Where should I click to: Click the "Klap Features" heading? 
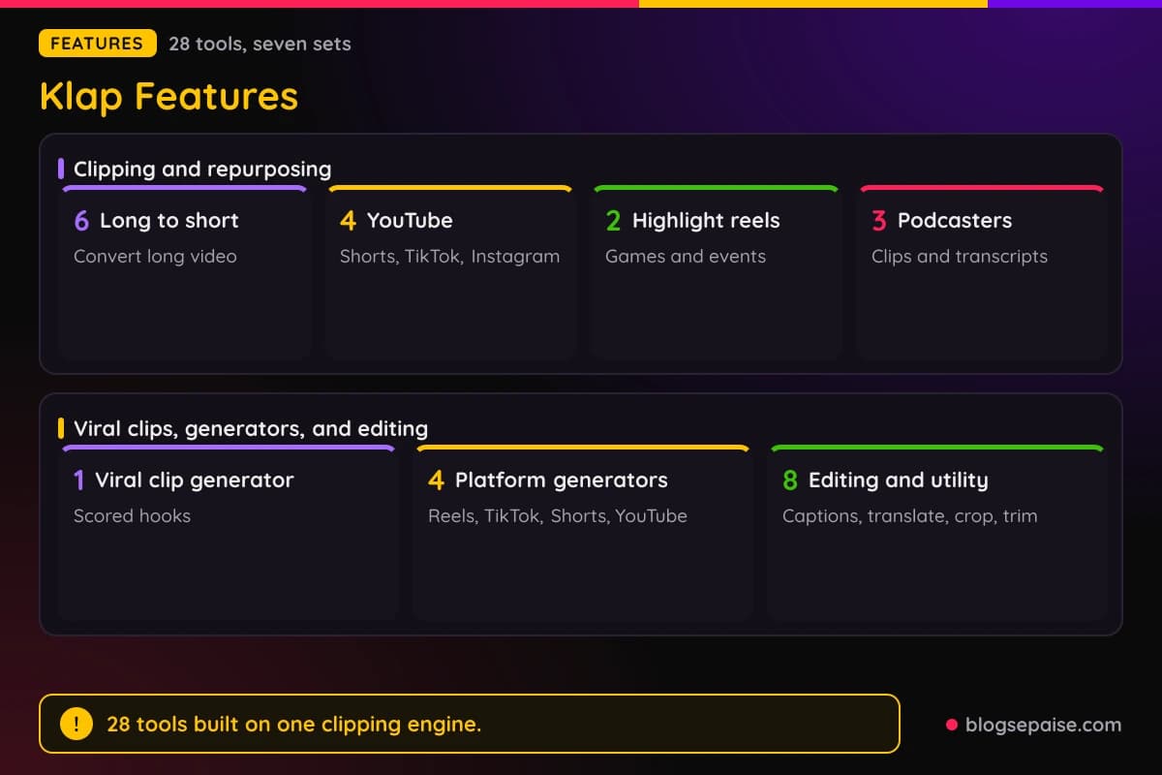click(168, 96)
